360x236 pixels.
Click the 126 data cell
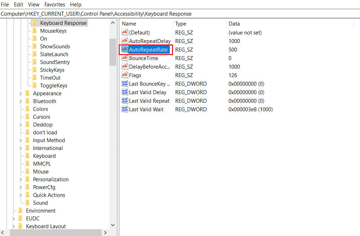(x=232, y=75)
